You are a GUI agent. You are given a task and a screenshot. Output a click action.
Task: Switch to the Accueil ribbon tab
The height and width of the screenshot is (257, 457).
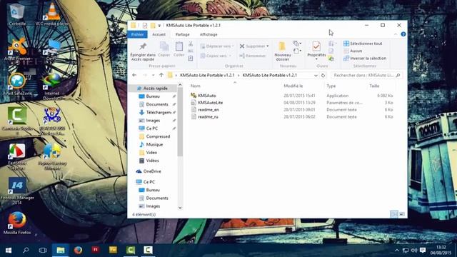(x=159, y=34)
